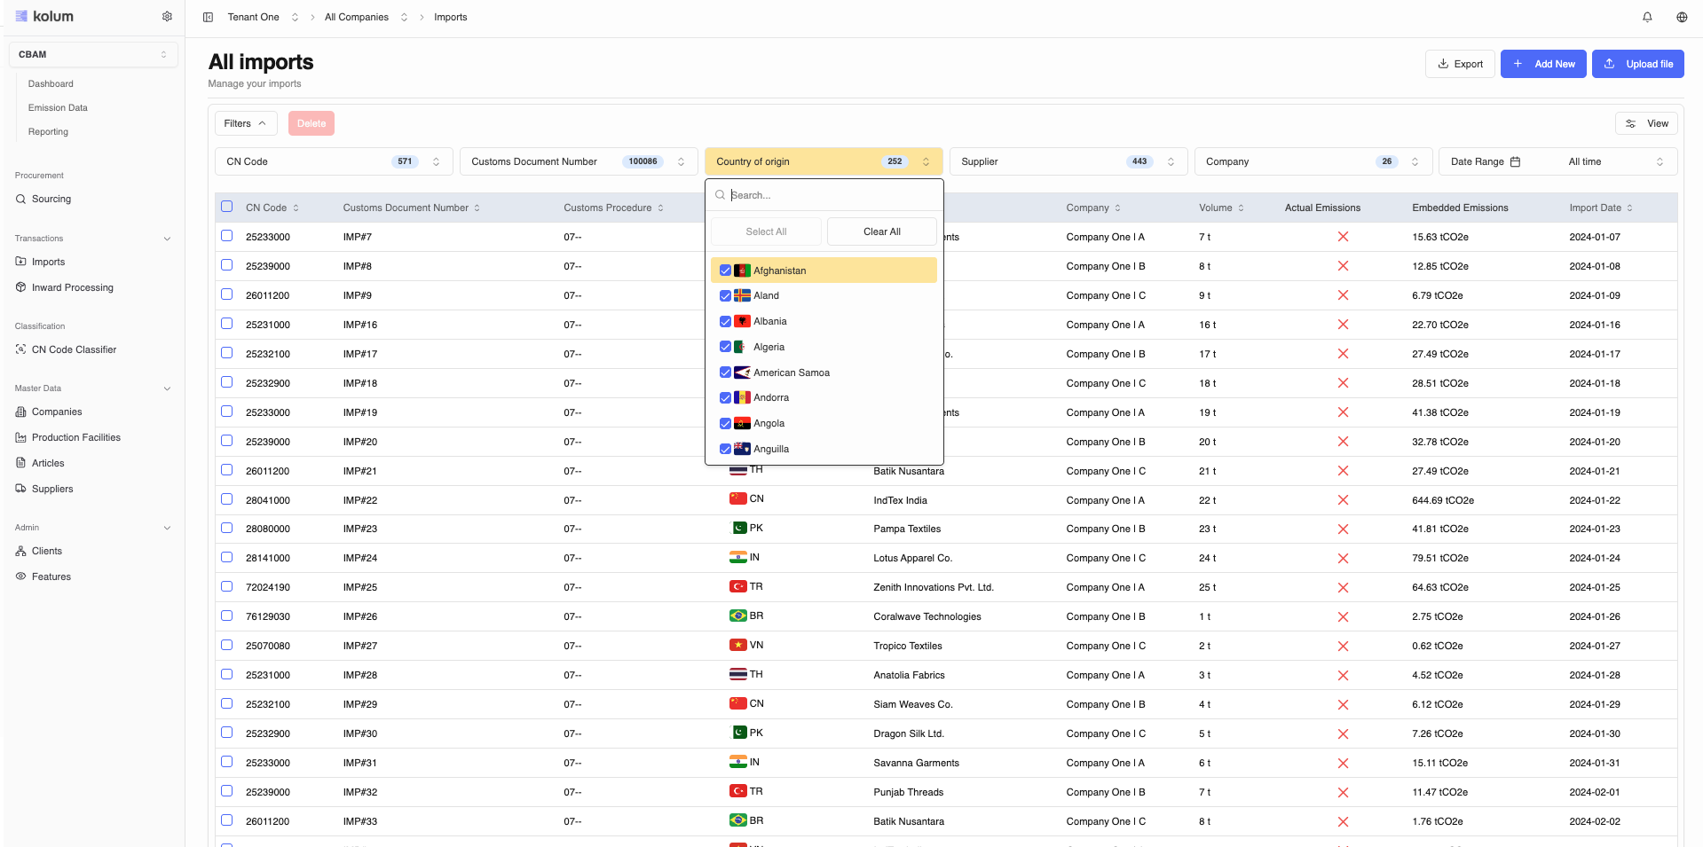The height and width of the screenshot is (847, 1703).
Task: Click the Suppliers truck icon
Action: (20, 489)
